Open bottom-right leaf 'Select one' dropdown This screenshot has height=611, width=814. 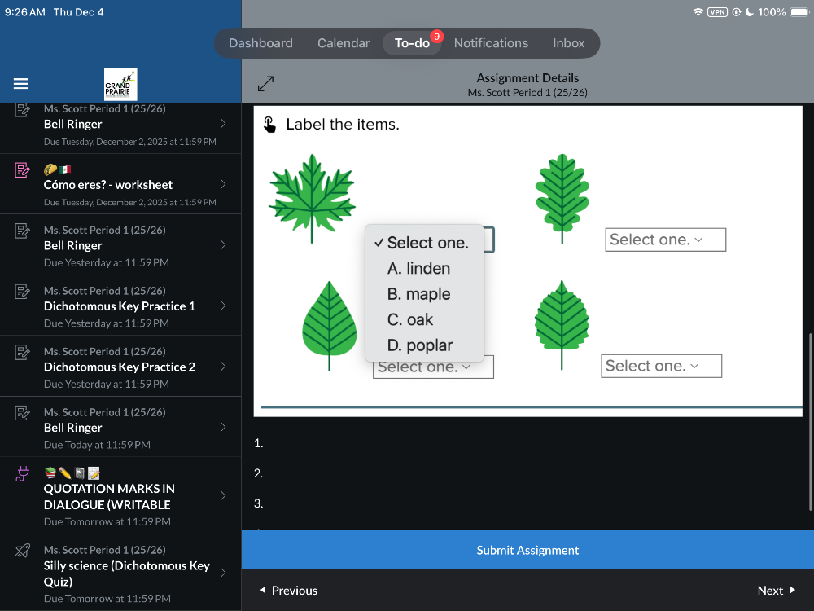(x=661, y=366)
